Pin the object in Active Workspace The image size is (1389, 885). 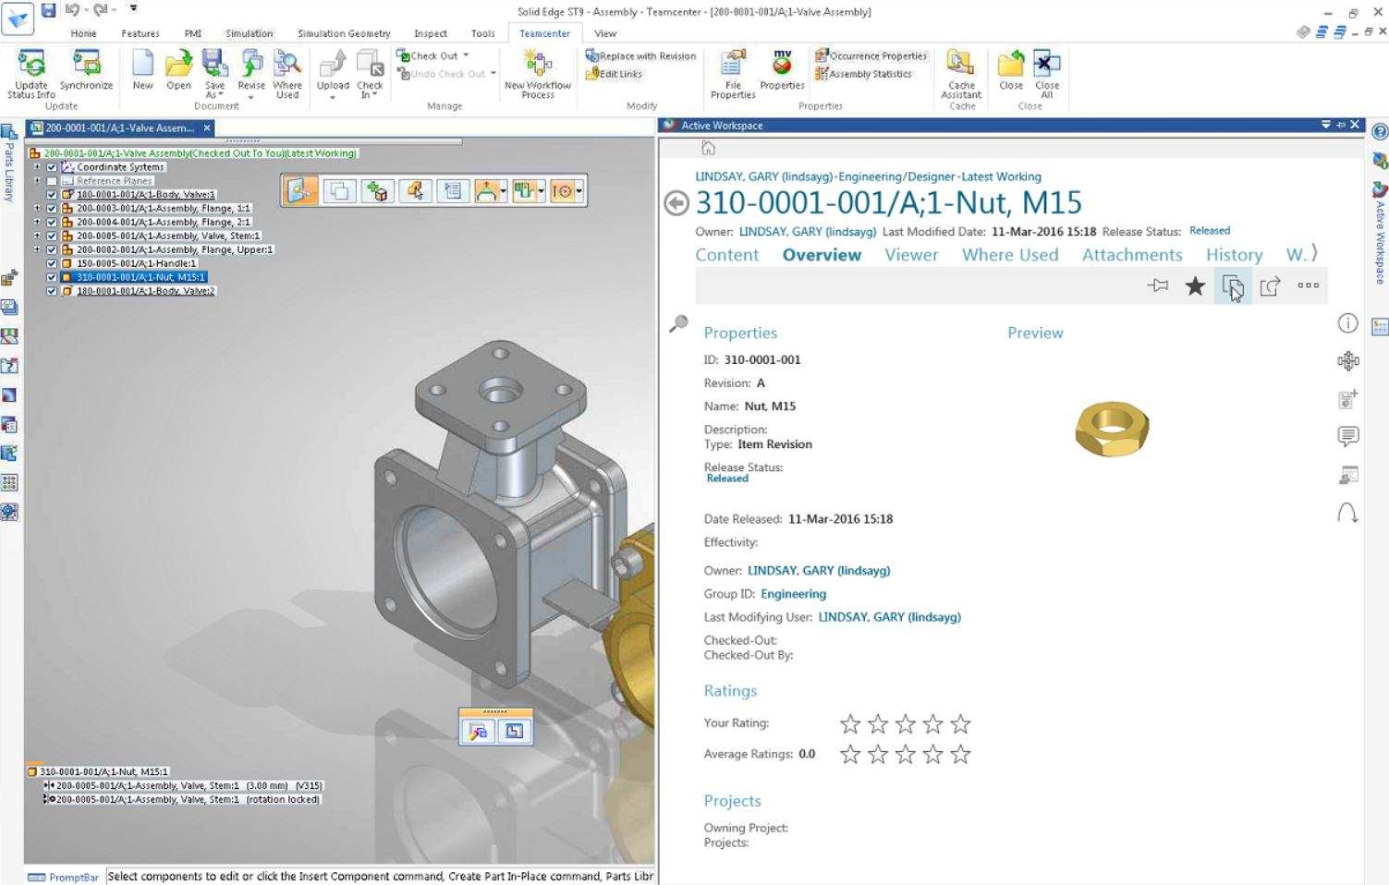point(1158,286)
